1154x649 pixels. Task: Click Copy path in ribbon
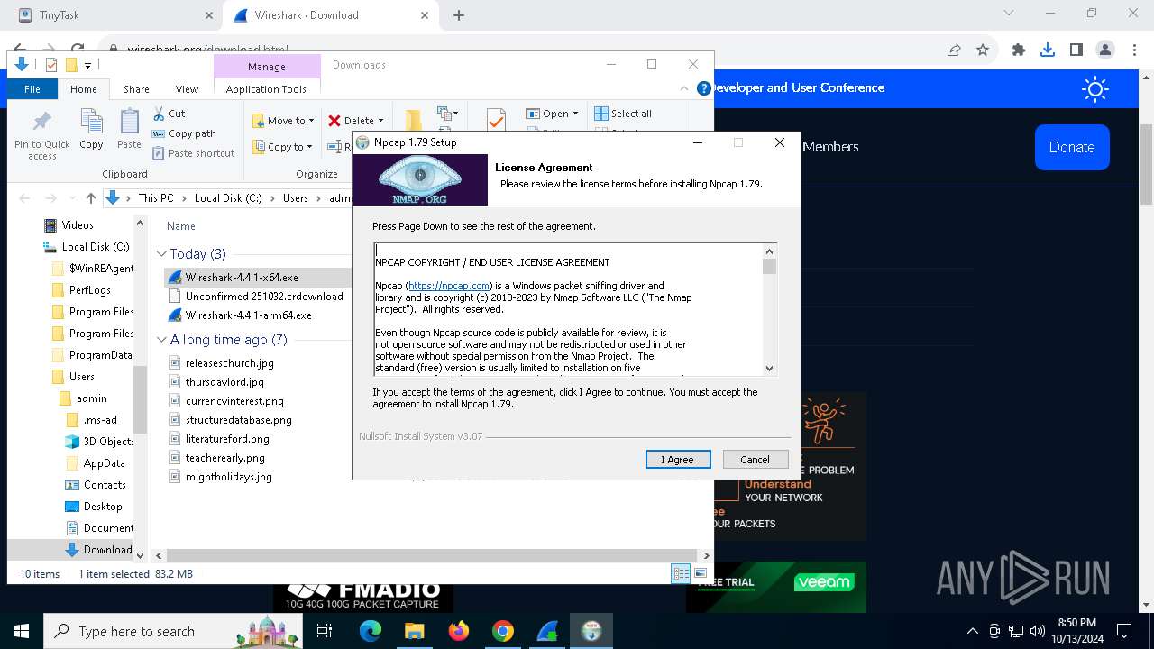click(184, 133)
